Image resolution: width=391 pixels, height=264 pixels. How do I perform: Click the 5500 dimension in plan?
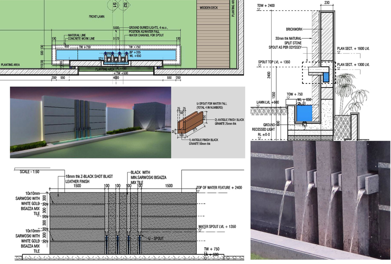tap(116, 28)
